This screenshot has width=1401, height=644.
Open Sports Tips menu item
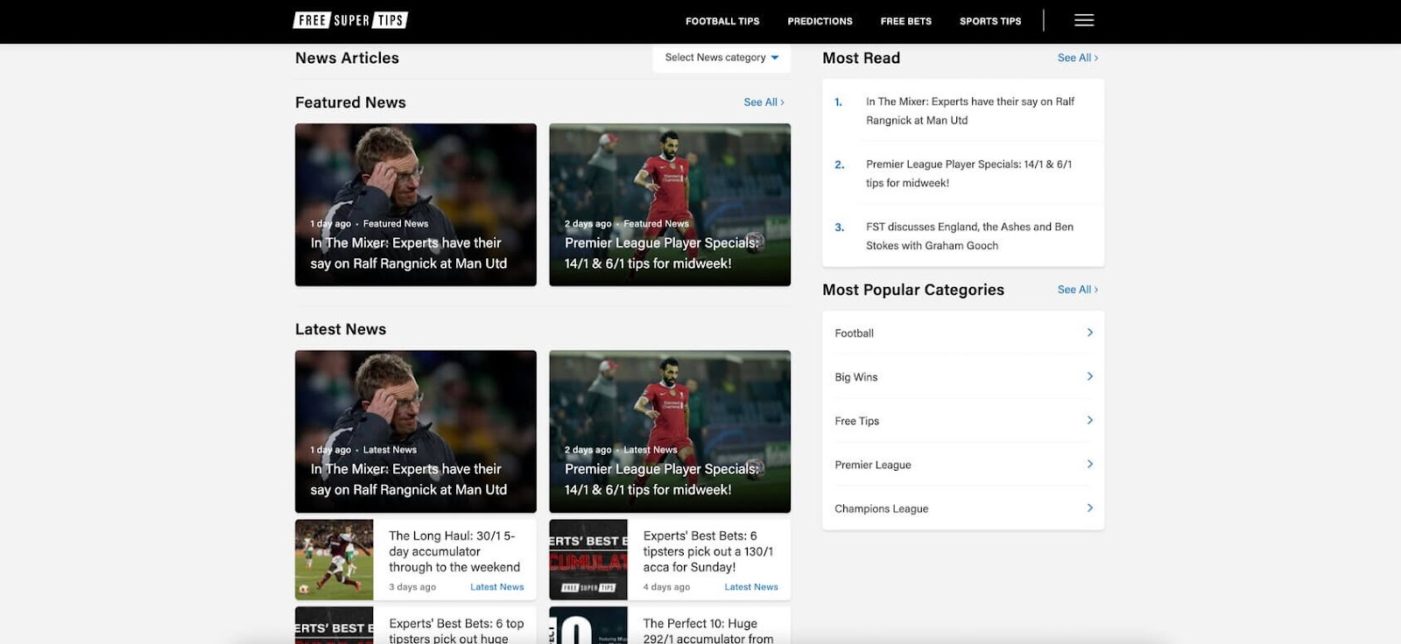[990, 21]
